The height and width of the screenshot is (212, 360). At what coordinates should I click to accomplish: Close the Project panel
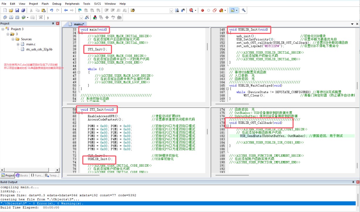coord(57,23)
